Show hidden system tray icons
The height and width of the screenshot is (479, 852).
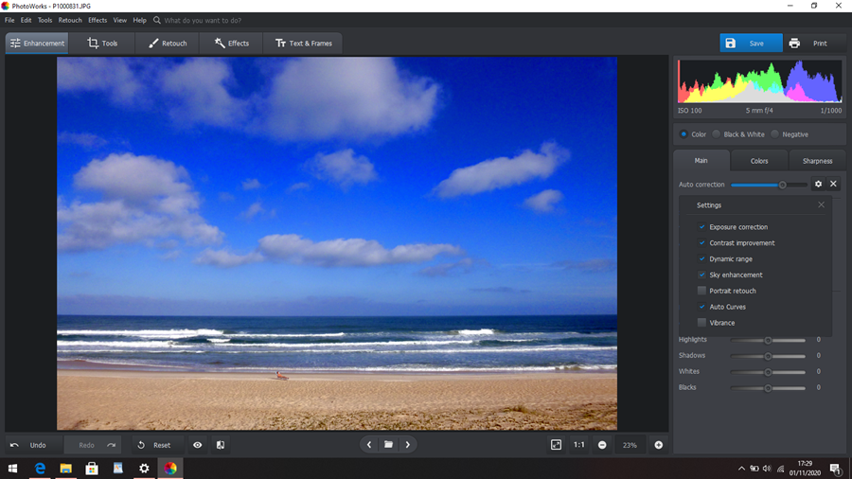(741, 469)
